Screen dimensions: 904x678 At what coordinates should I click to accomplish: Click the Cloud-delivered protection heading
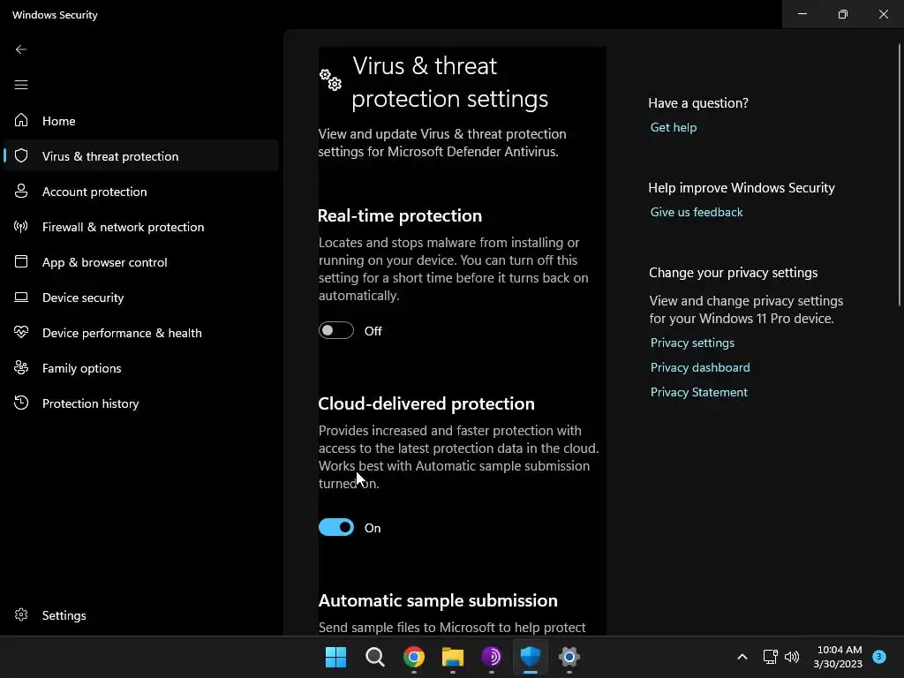[x=426, y=403]
